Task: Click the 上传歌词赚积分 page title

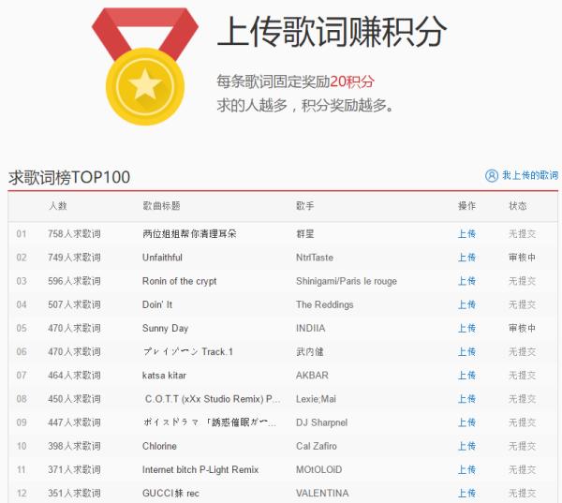Action: [332, 32]
